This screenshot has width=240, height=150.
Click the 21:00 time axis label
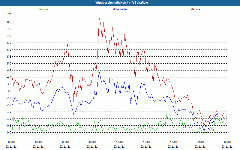(x=201, y=142)
